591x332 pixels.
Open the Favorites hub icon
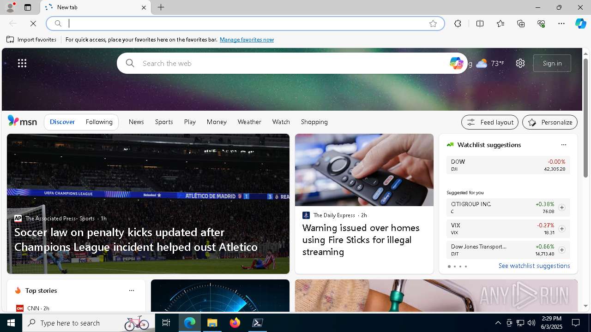click(501, 24)
